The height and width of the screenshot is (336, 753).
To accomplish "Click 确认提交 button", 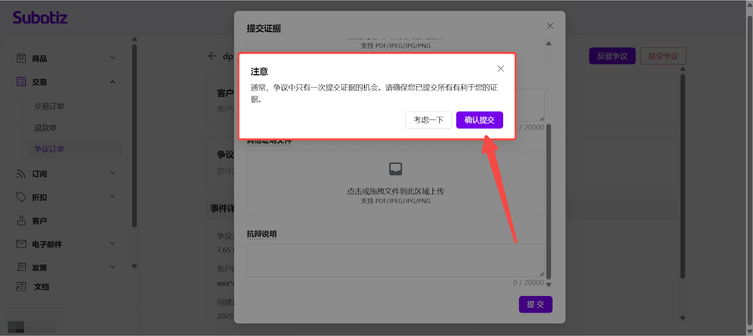I will [x=479, y=120].
